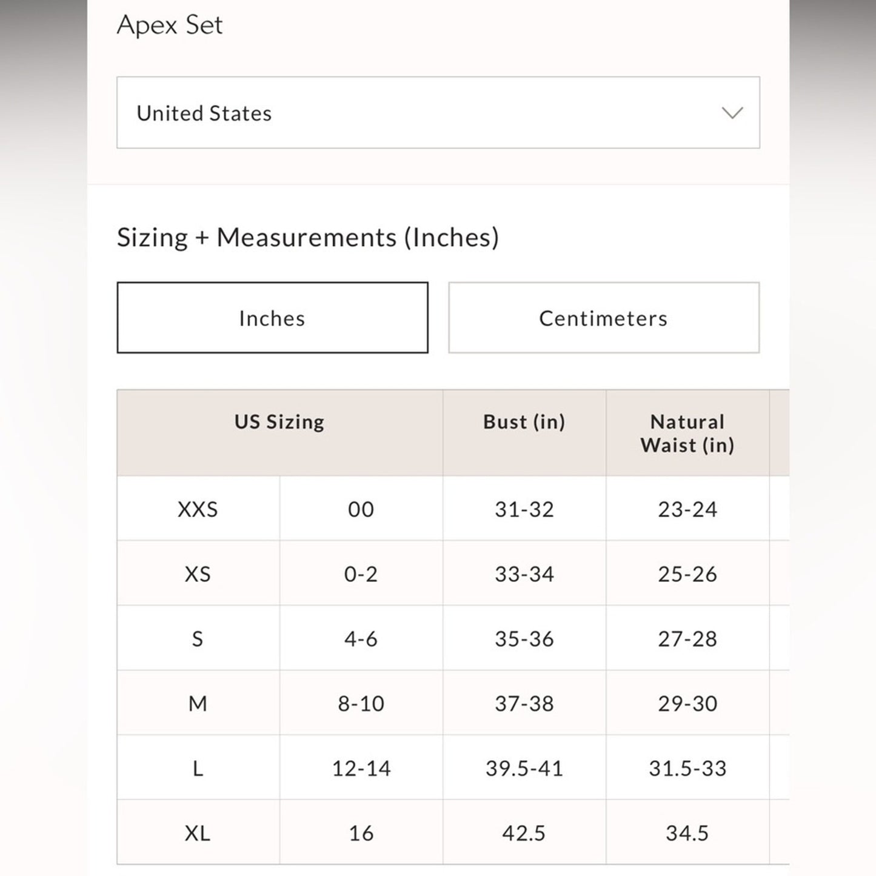Viewport: 876px width, 876px height.
Task: Pick the L size row label
Action: click(198, 769)
